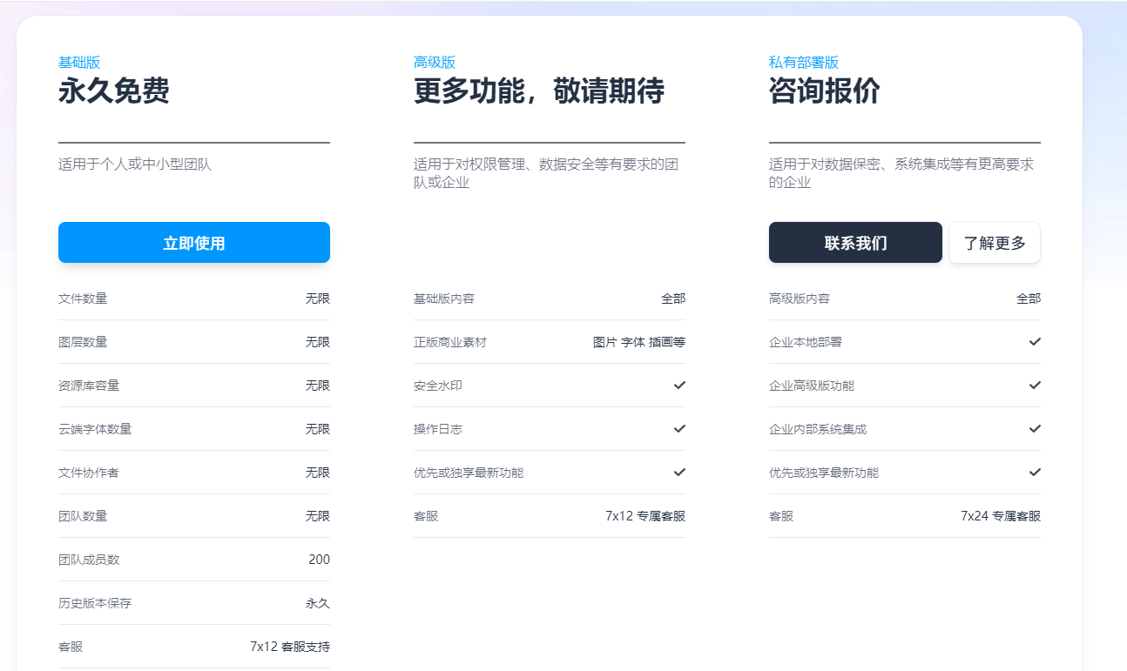Select the 基础版 plan label
This screenshot has width=1127, height=671.
point(79,63)
